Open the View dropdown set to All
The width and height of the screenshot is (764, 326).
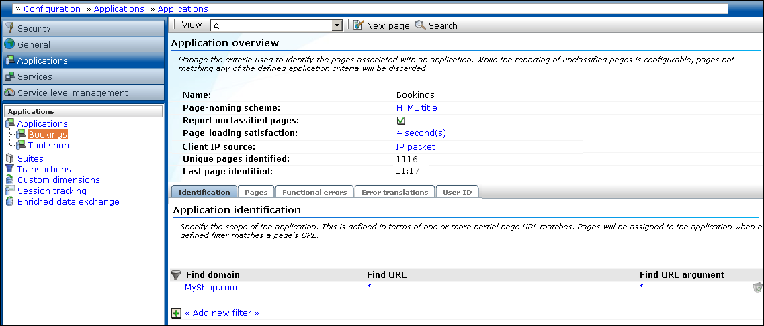pos(276,25)
